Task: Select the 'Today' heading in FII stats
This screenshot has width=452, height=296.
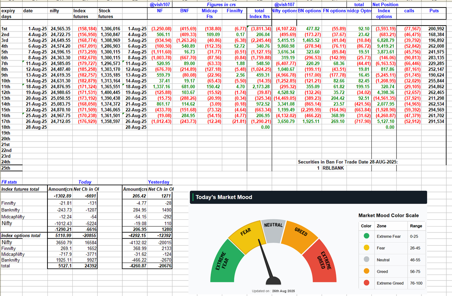Action: (x=85, y=182)
